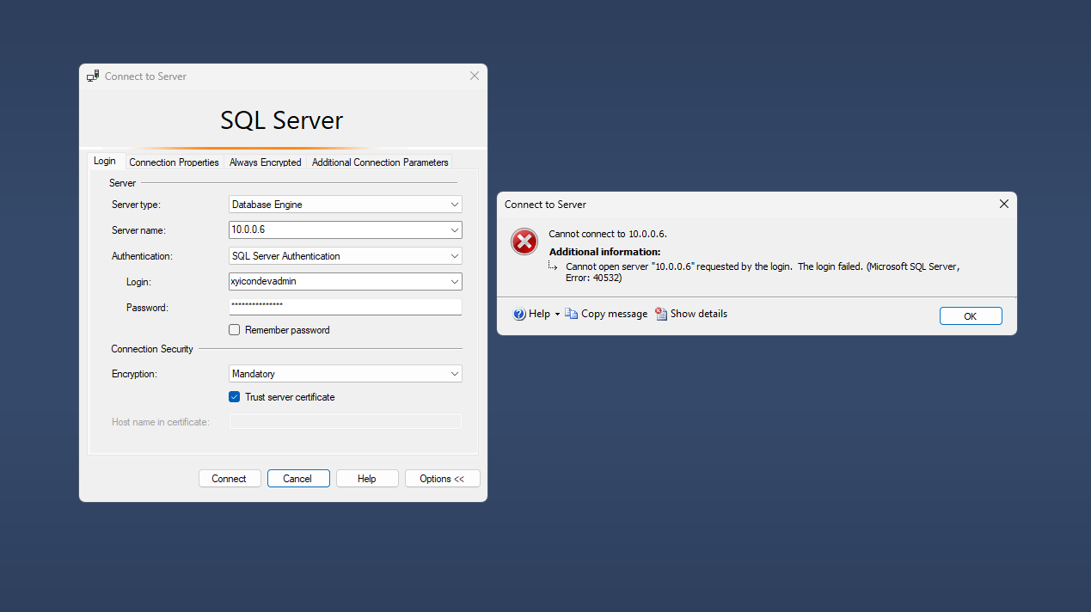Close the error dialog with X
1091x612 pixels.
1003,205
